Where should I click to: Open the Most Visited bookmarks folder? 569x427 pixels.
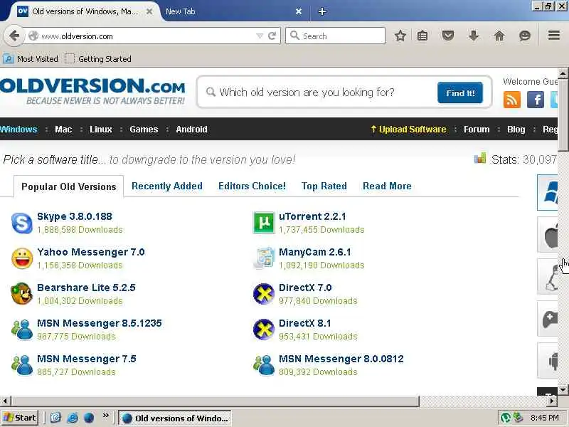(x=31, y=59)
